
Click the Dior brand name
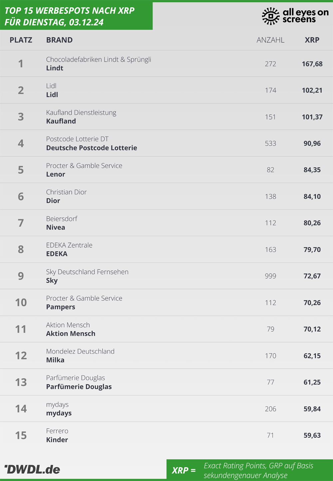53,201
